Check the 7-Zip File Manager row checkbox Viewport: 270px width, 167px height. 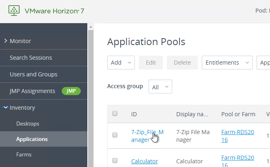pyautogui.click(x=115, y=135)
